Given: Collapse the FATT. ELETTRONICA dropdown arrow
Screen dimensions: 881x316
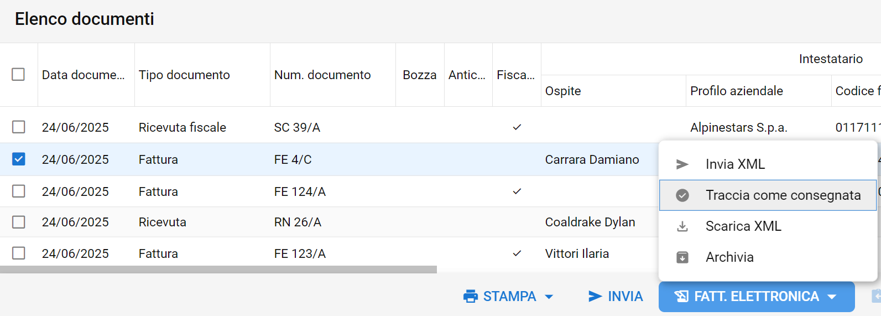Looking at the screenshot, I should tap(832, 297).
